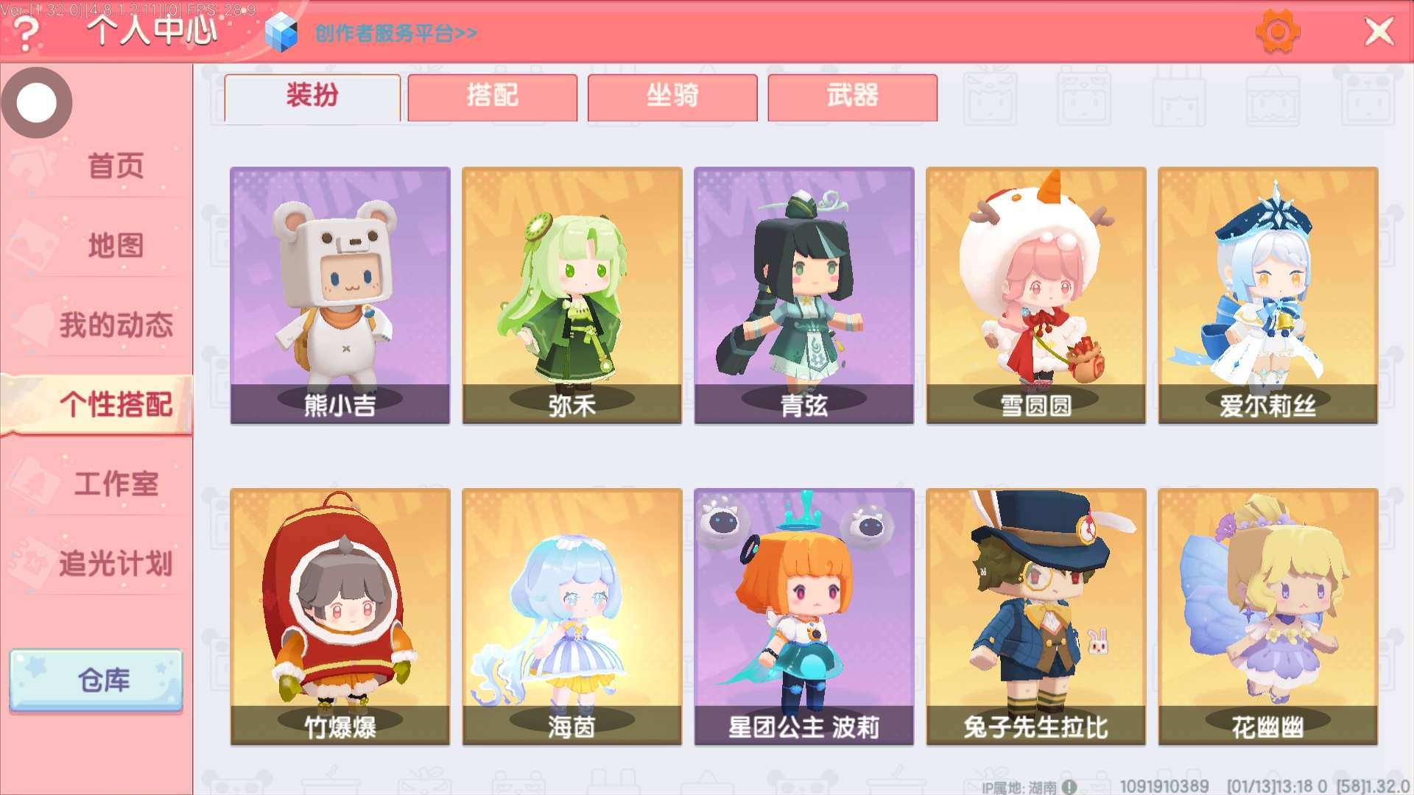The image size is (1414, 795).
Task: Switch to the 搭配 tab
Action: pyautogui.click(x=492, y=97)
